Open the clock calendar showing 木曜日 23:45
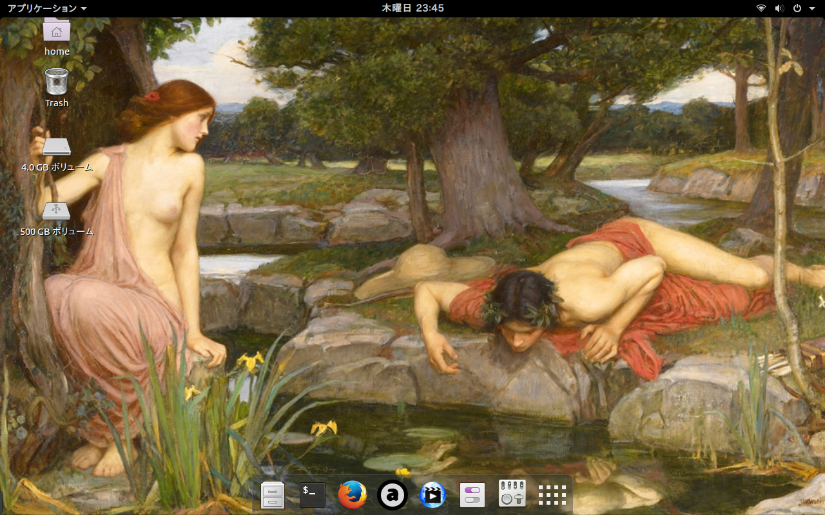This screenshot has width=825, height=515. point(412,8)
